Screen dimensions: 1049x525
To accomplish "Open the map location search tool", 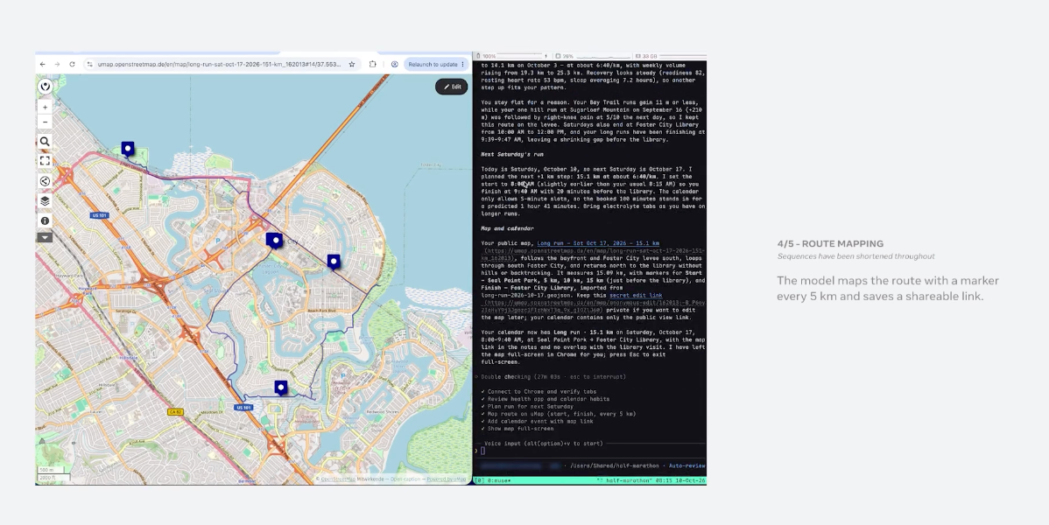I will pos(45,142).
